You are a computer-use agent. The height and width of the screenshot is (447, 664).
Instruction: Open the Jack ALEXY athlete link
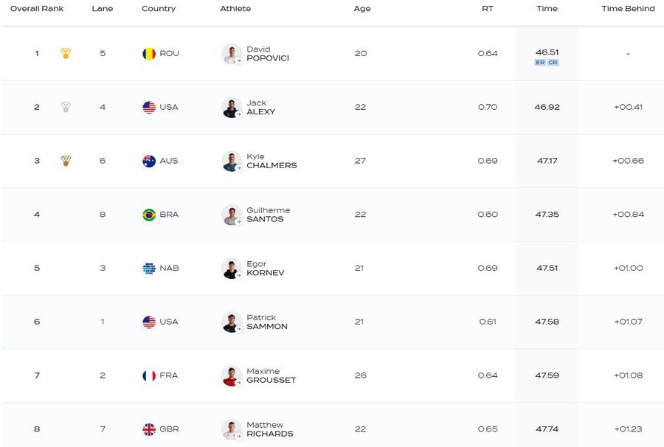[x=261, y=107]
